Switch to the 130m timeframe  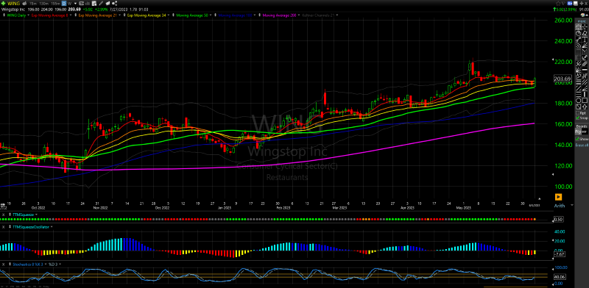tap(44, 4)
